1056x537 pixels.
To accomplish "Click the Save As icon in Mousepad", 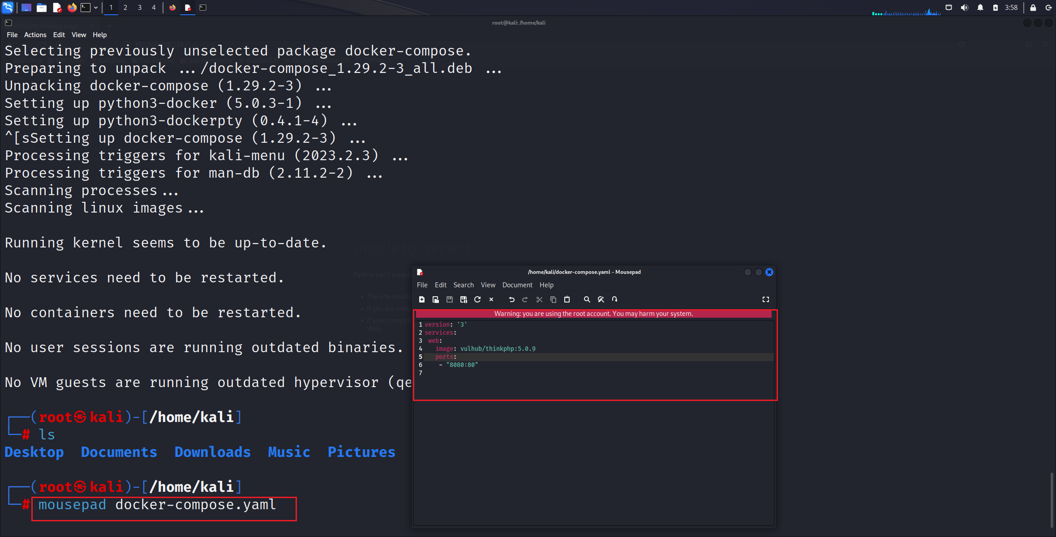I will point(464,299).
